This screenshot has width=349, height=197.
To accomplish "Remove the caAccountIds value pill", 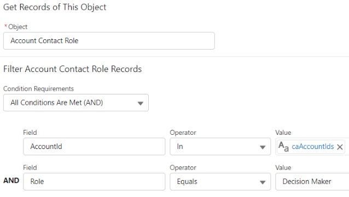I will coord(340,147).
